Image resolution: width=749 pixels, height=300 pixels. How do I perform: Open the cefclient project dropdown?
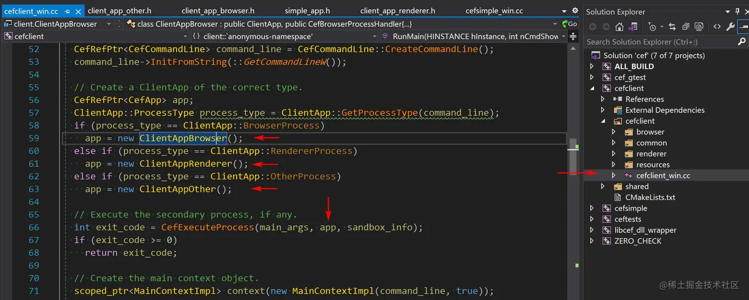pyautogui.click(x=185, y=36)
